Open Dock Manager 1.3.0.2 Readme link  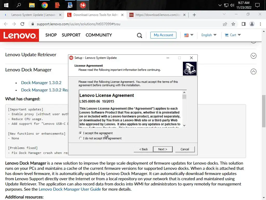[45, 90]
